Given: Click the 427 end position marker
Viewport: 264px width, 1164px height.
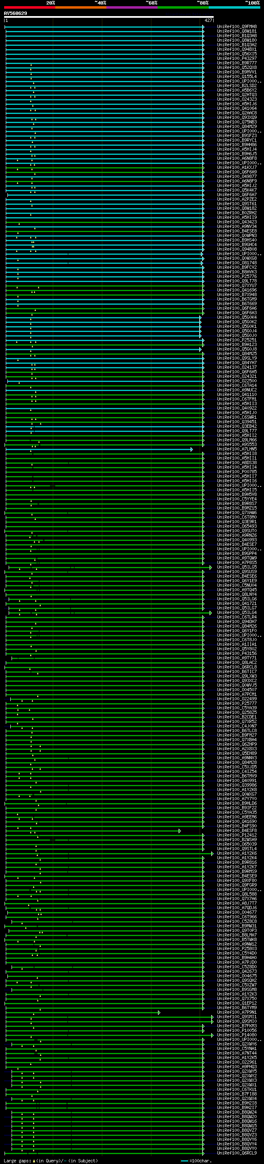Looking at the screenshot, I should coord(208,20).
